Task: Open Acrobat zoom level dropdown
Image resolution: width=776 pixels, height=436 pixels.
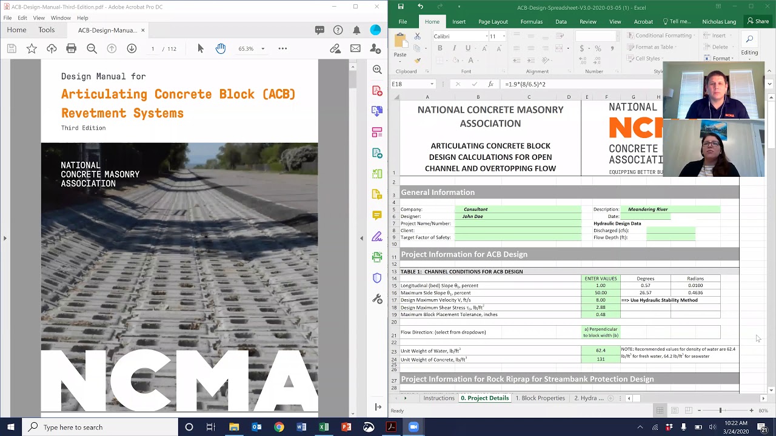Action: 263,48
